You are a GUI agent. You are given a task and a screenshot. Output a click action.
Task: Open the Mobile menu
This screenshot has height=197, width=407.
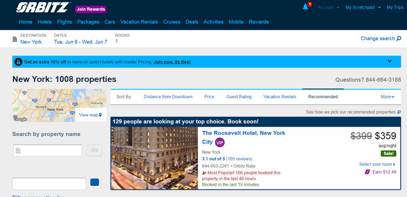[x=236, y=22]
